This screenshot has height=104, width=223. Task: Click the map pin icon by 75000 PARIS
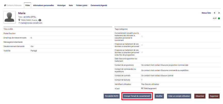click(19, 20)
